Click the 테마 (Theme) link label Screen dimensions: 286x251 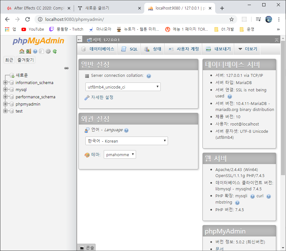tap(96, 155)
